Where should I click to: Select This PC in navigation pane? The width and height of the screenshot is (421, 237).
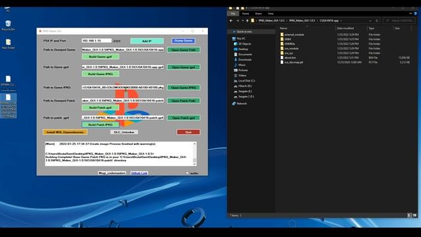[239, 38]
